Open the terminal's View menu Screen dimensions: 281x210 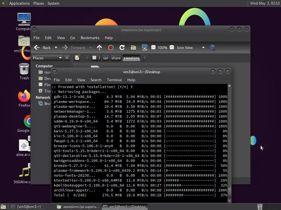point(81,80)
